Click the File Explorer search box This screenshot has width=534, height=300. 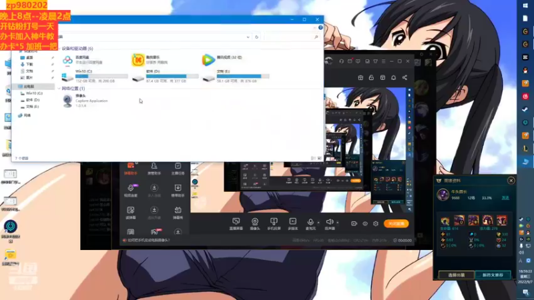(292, 37)
